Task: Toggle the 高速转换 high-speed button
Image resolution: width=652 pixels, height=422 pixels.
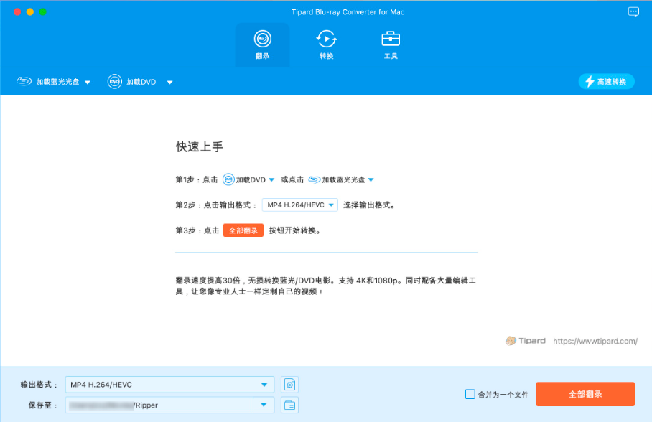Action: pyautogui.click(x=606, y=82)
